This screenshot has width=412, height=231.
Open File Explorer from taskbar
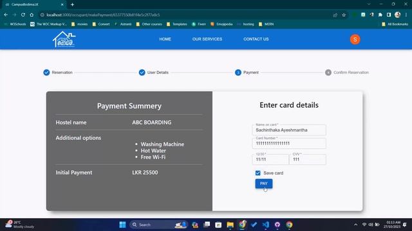tap(230, 225)
